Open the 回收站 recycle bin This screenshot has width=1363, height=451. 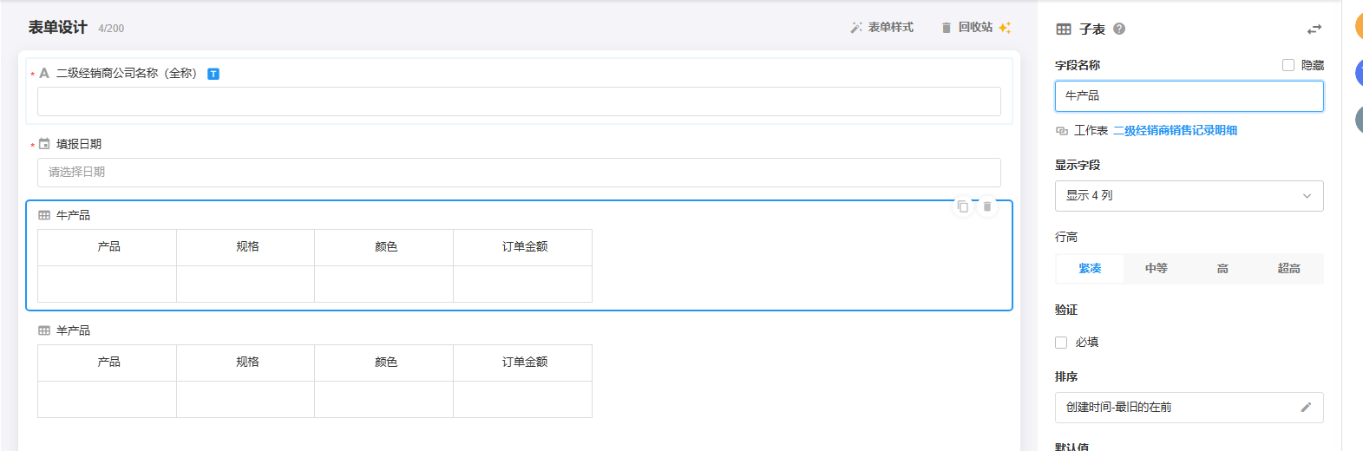point(967,28)
